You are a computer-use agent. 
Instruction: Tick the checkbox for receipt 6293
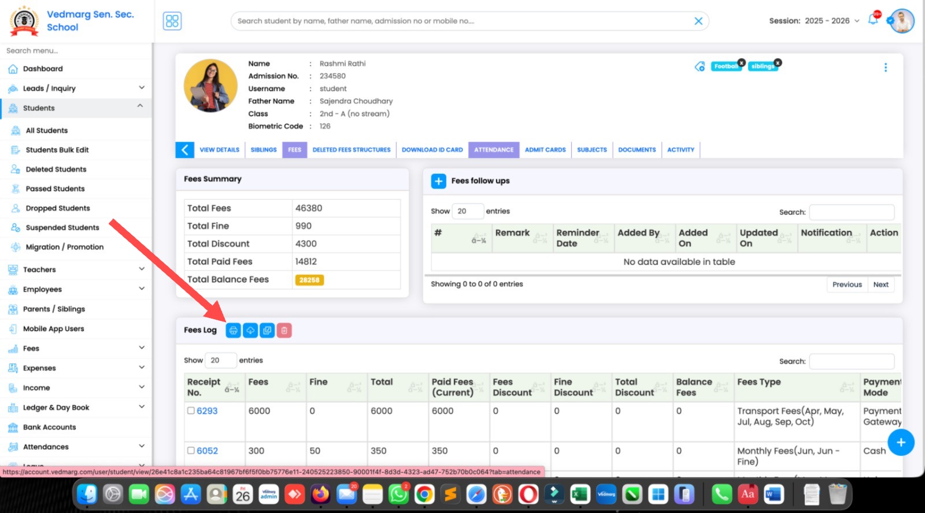pyautogui.click(x=191, y=411)
